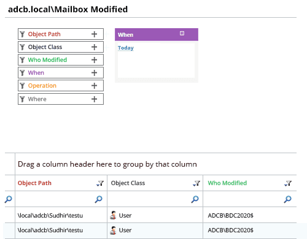The height and width of the screenshot is (239, 307).
Task: Select the Operation filter label
Action: click(42, 86)
